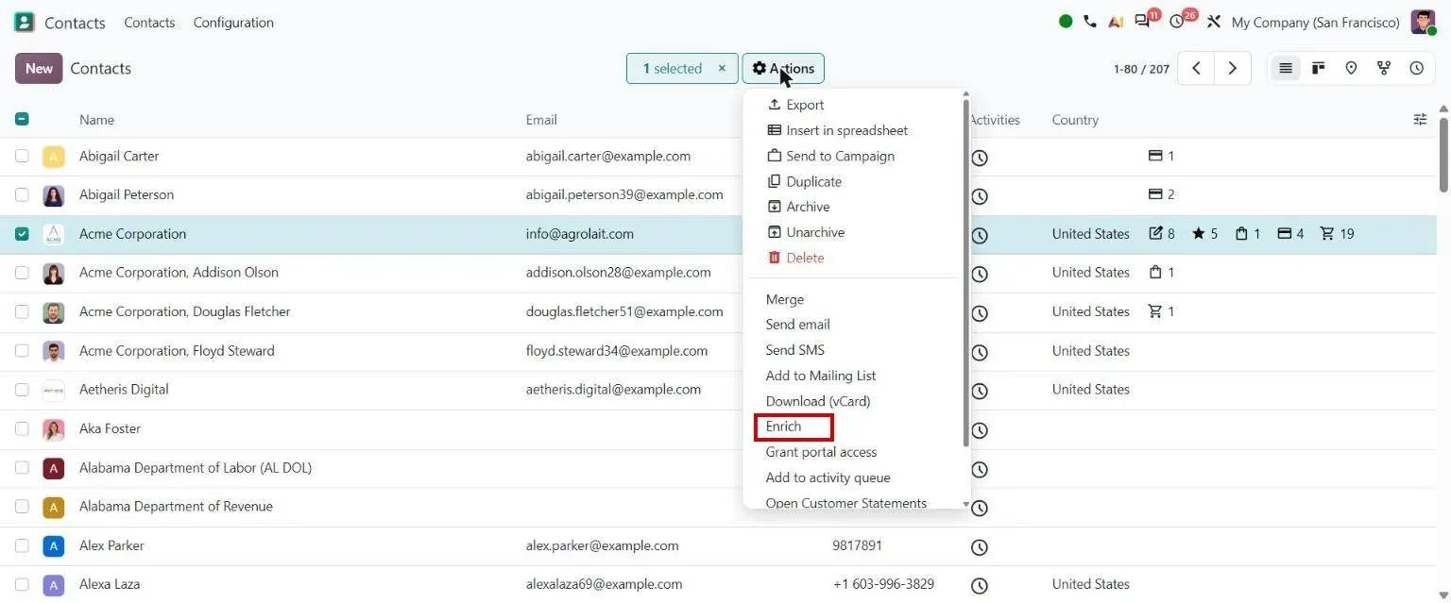The height and width of the screenshot is (603, 1451).
Task: Choose Send to Campaign
Action: click(830, 156)
